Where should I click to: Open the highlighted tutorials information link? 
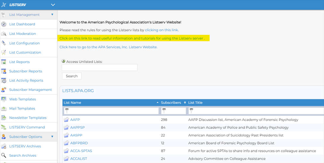click(x=132, y=38)
